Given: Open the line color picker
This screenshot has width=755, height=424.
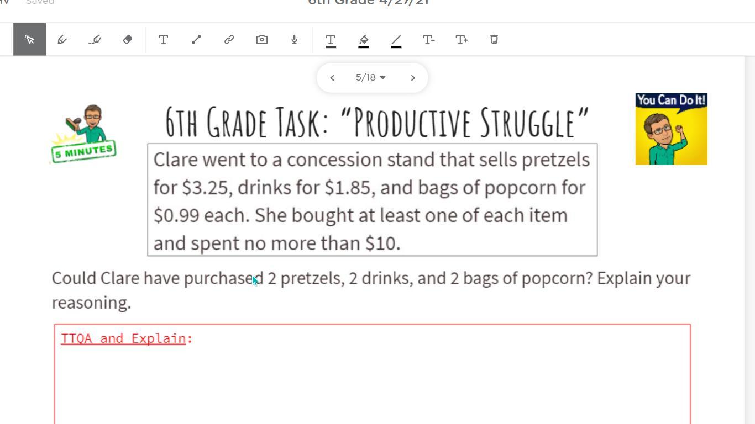Looking at the screenshot, I should pyautogui.click(x=396, y=40).
